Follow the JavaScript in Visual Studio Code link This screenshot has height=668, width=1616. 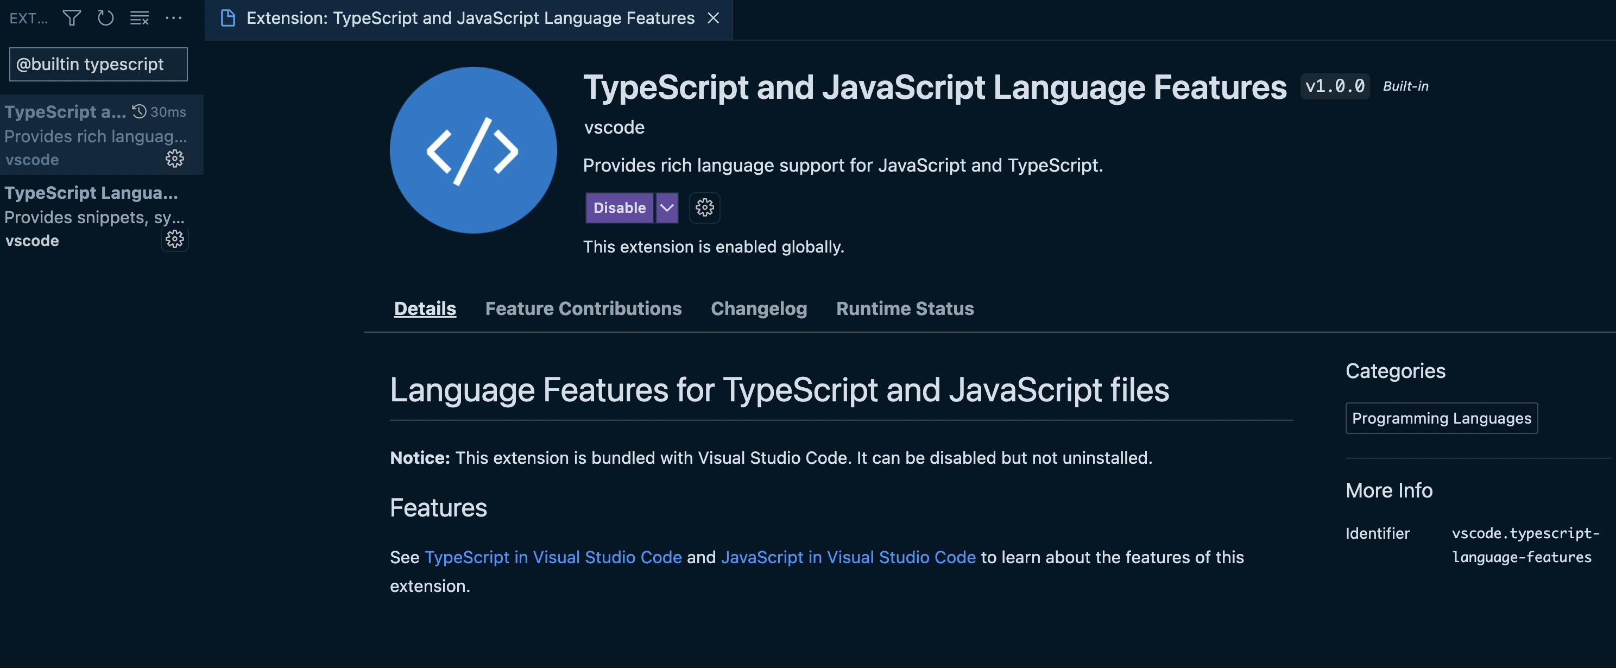848,557
